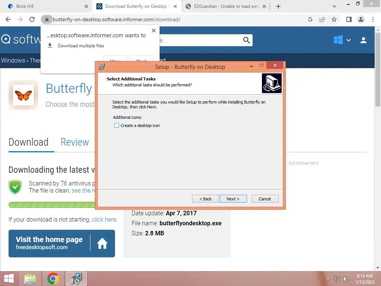The image size is (381, 286).
Task: Expand the platform selector chevron
Action: click(348, 40)
